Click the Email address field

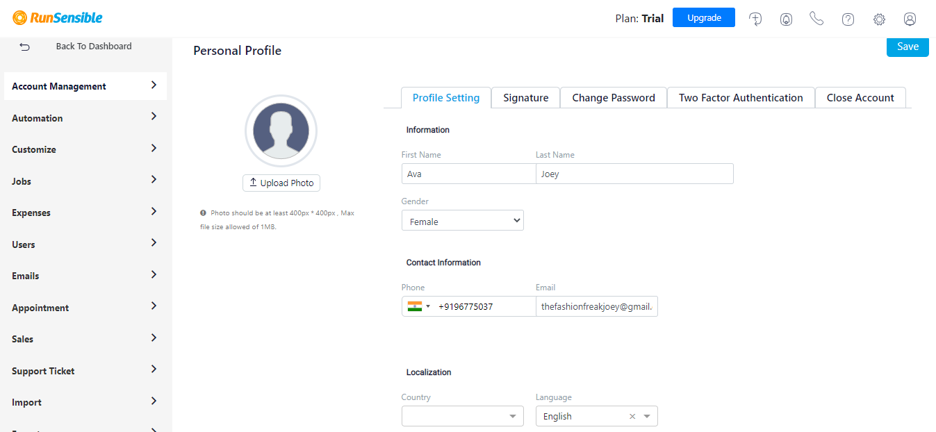pyautogui.click(x=597, y=306)
